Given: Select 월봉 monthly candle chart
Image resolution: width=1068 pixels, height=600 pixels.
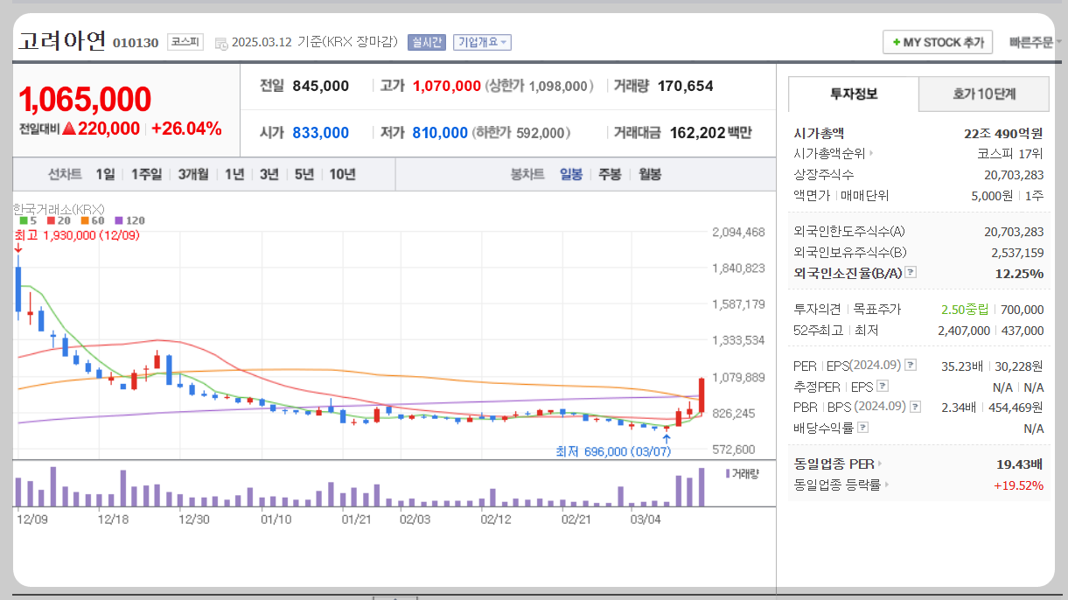Looking at the screenshot, I should pos(650,174).
